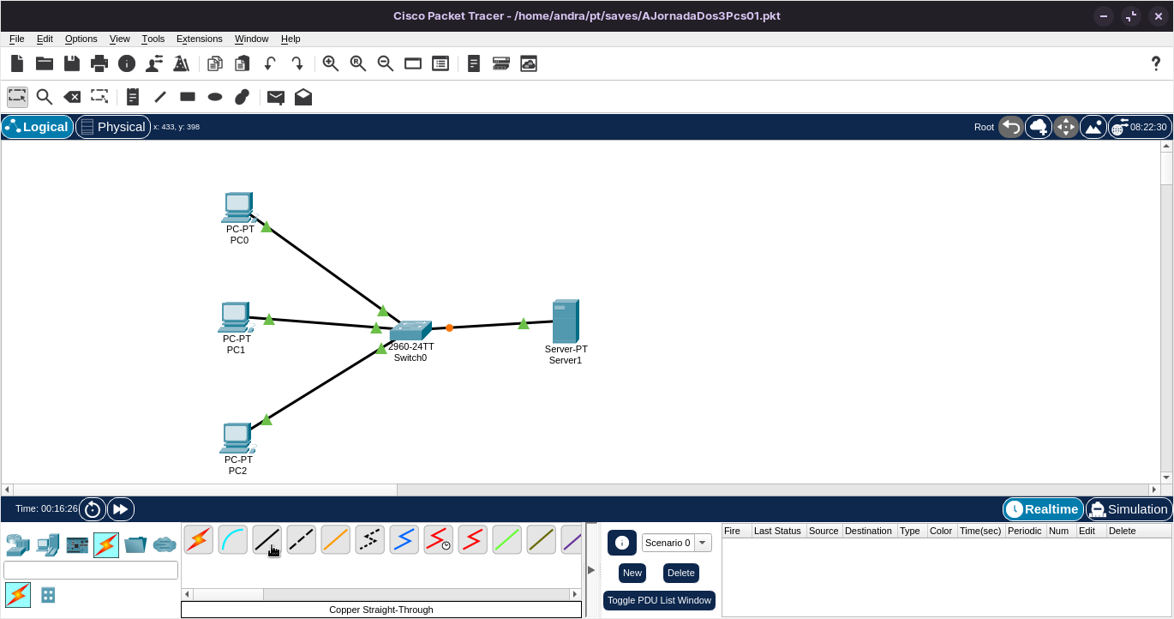Screen dimensions: 1174x619
Task: Open the Tools menu
Action: click(153, 39)
